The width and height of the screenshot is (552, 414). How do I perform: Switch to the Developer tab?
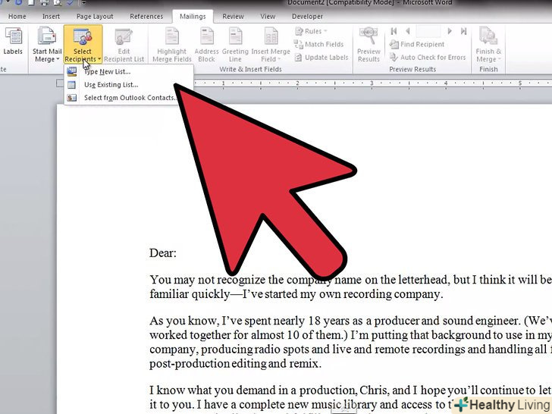307,17
